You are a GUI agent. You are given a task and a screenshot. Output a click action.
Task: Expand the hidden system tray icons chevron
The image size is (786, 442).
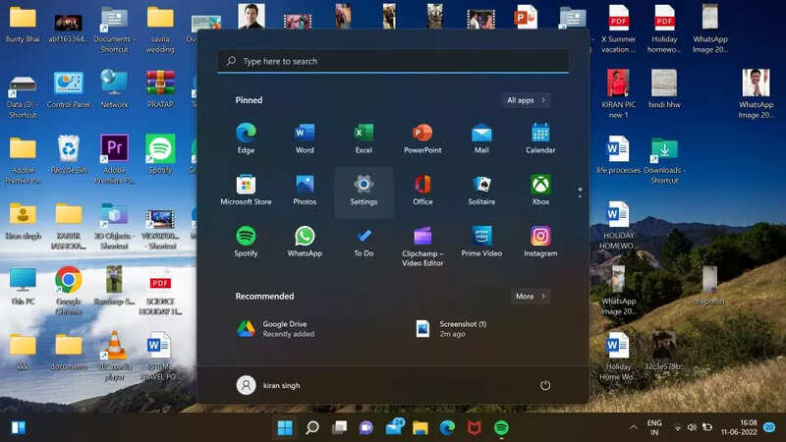point(633,427)
